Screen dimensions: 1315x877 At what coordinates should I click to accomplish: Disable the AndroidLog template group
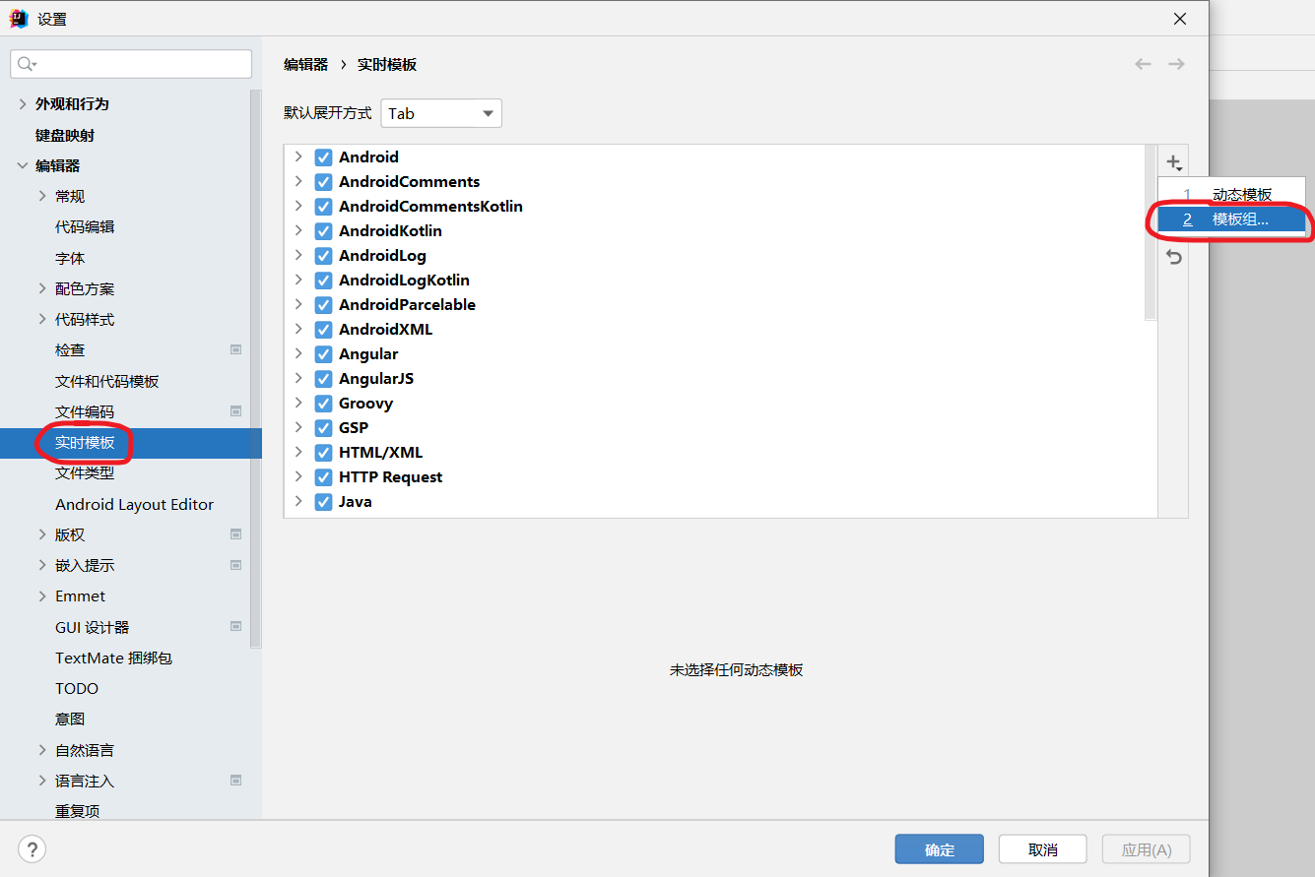coord(323,256)
